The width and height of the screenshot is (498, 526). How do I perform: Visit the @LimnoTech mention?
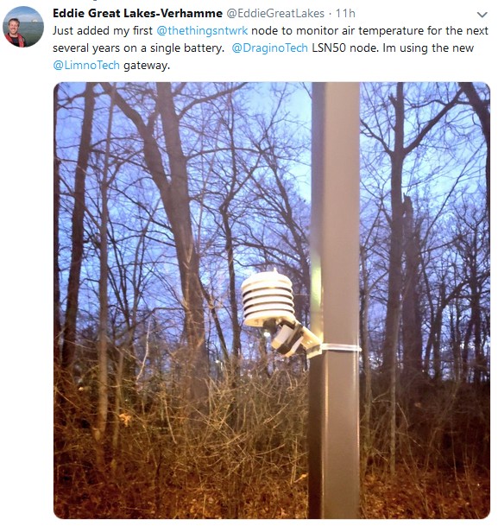[86, 65]
